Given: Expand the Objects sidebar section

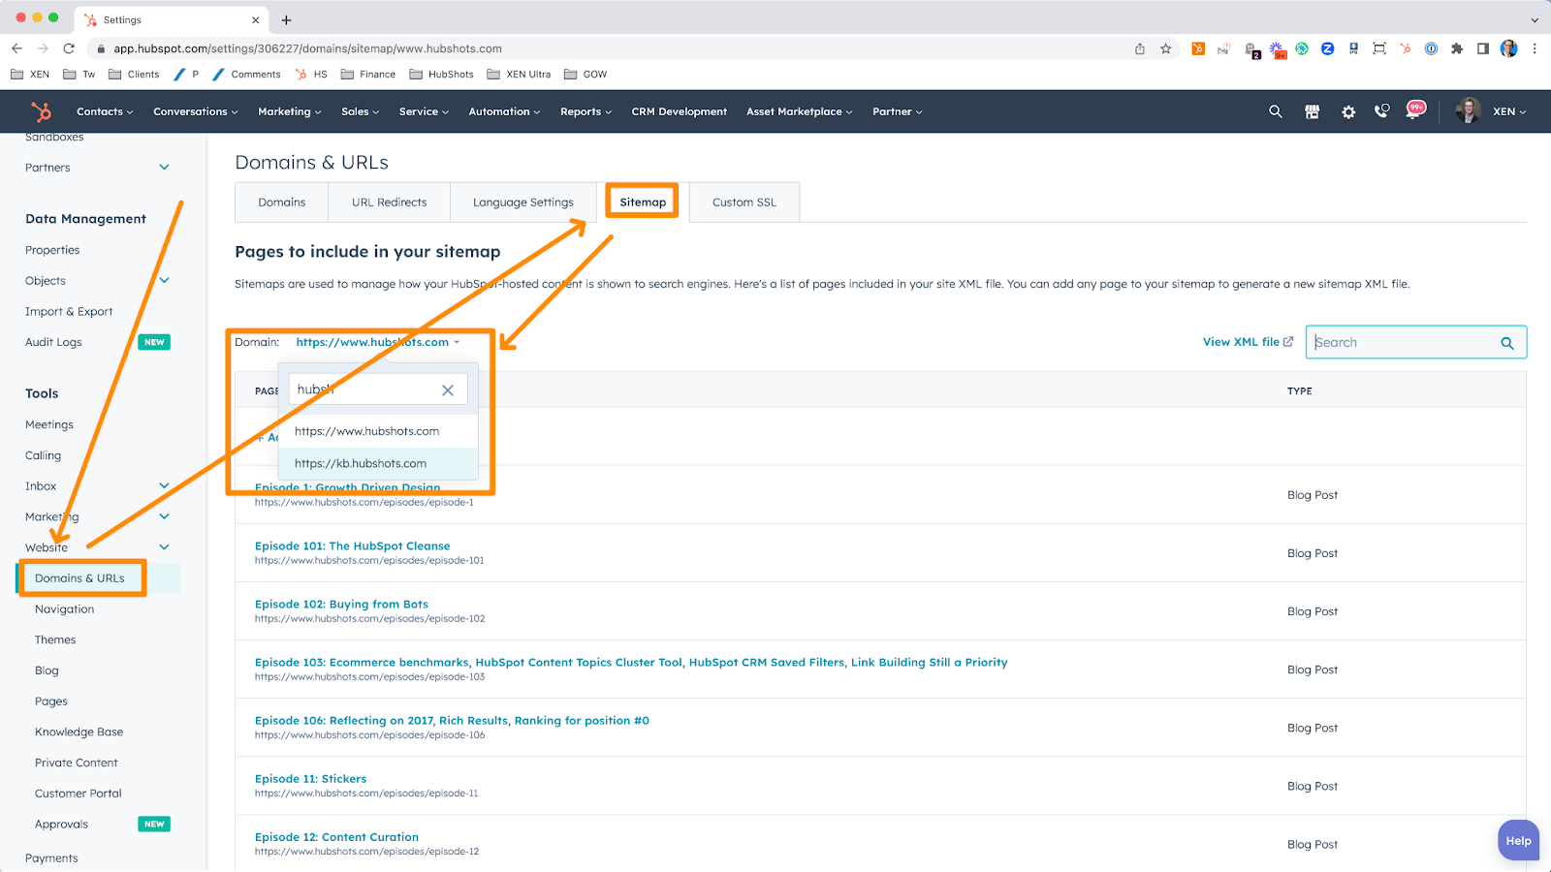Looking at the screenshot, I should 164,281.
